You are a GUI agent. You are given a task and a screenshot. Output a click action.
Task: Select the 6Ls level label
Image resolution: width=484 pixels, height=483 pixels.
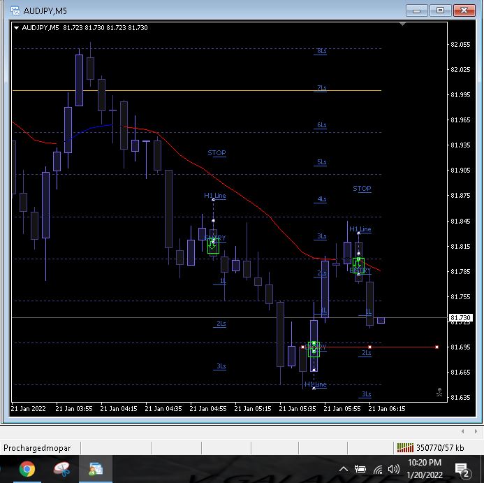pos(322,125)
